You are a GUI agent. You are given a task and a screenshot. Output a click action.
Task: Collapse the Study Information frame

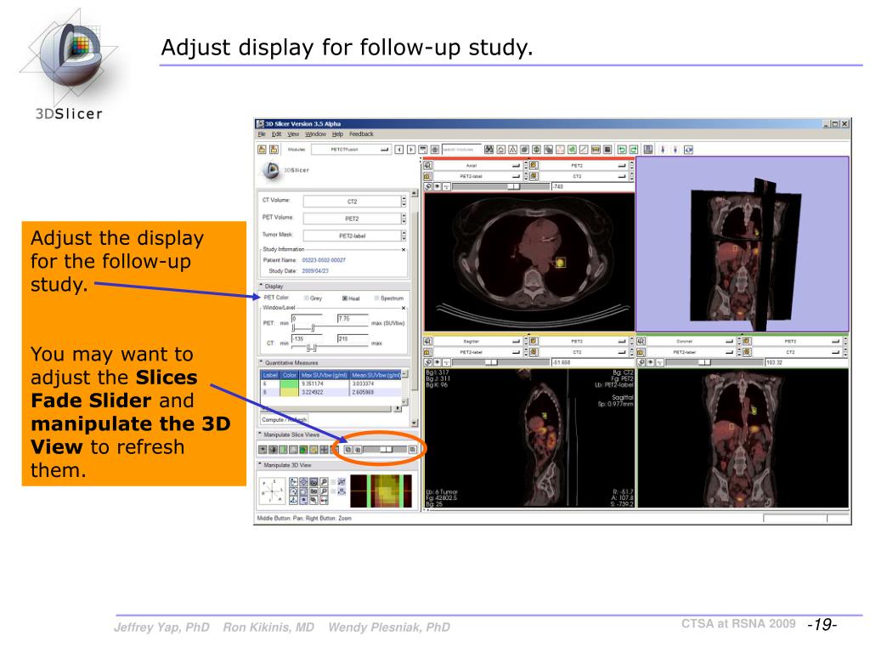(404, 250)
